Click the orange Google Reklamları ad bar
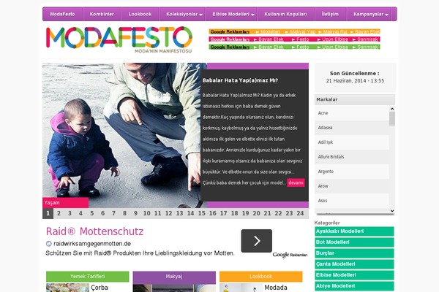Viewport: 439px width, 292px height. point(294,31)
